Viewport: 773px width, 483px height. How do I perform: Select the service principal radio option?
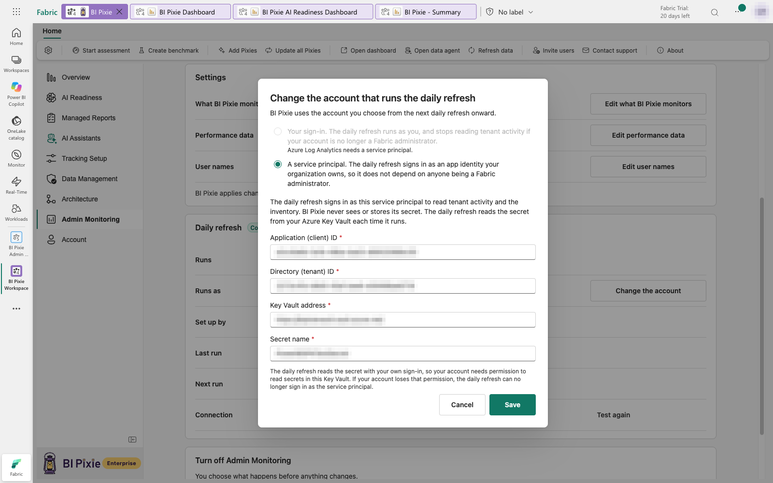pos(278,164)
